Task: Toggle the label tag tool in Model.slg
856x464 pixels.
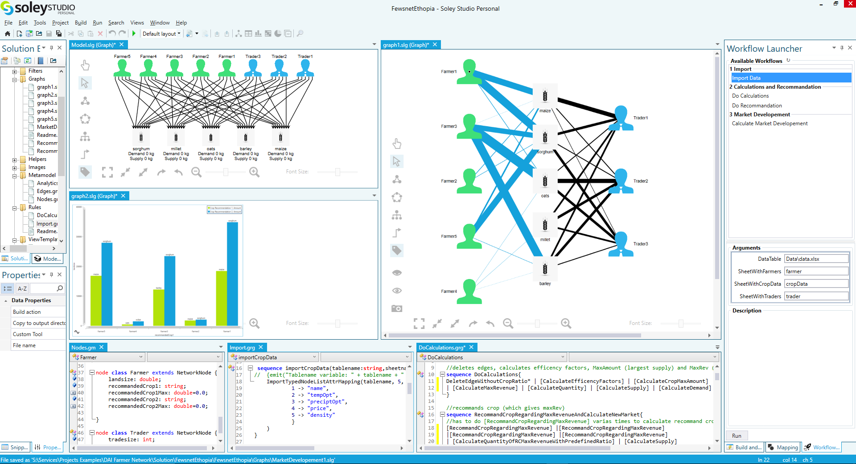Action: coord(85,172)
